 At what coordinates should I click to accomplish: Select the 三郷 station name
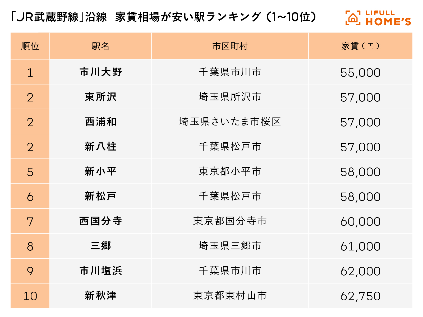[100, 246]
